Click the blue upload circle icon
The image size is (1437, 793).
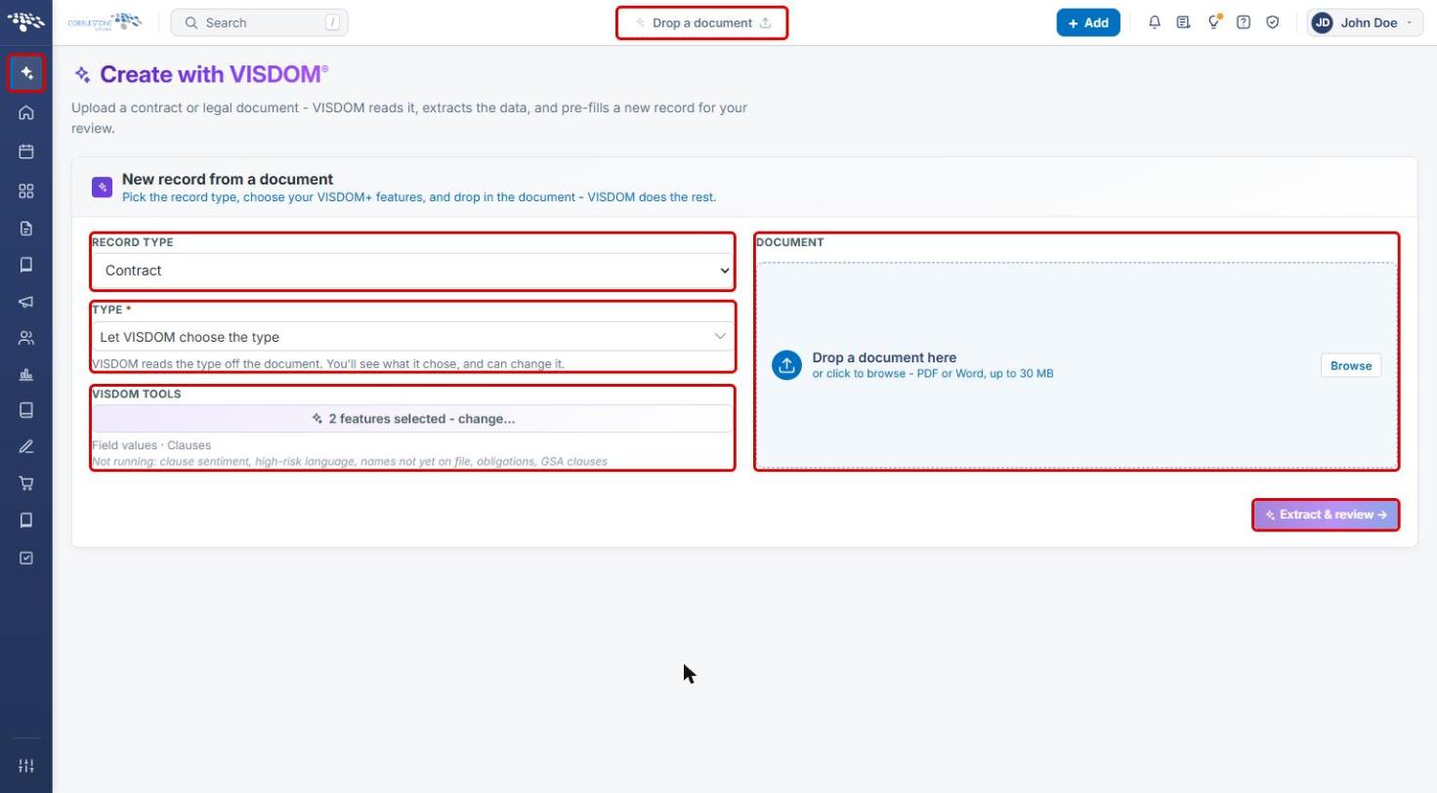coord(786,365)
